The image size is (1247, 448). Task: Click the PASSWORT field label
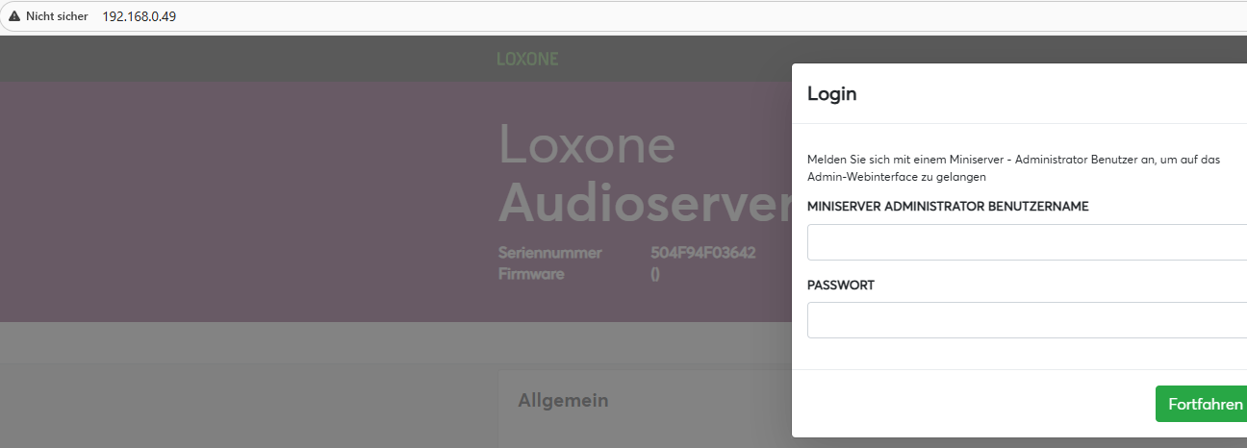point(841,286)
